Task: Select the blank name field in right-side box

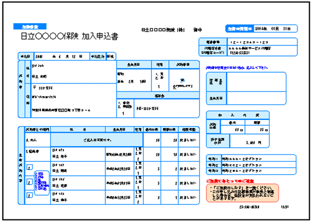Action: pos(256,82)
